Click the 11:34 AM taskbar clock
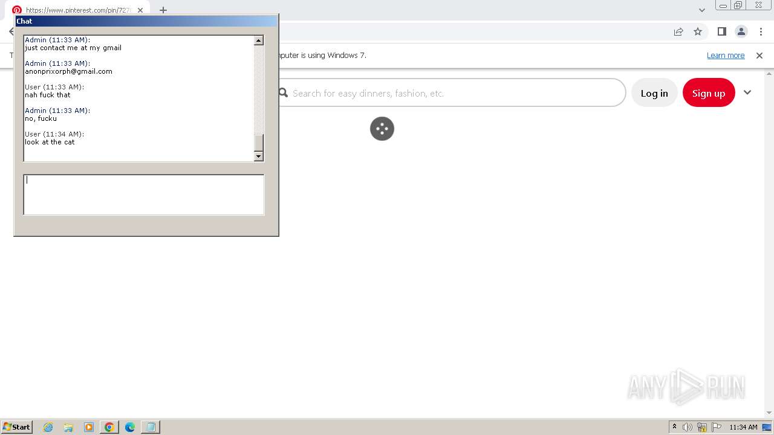 click(x=743, y=427)
